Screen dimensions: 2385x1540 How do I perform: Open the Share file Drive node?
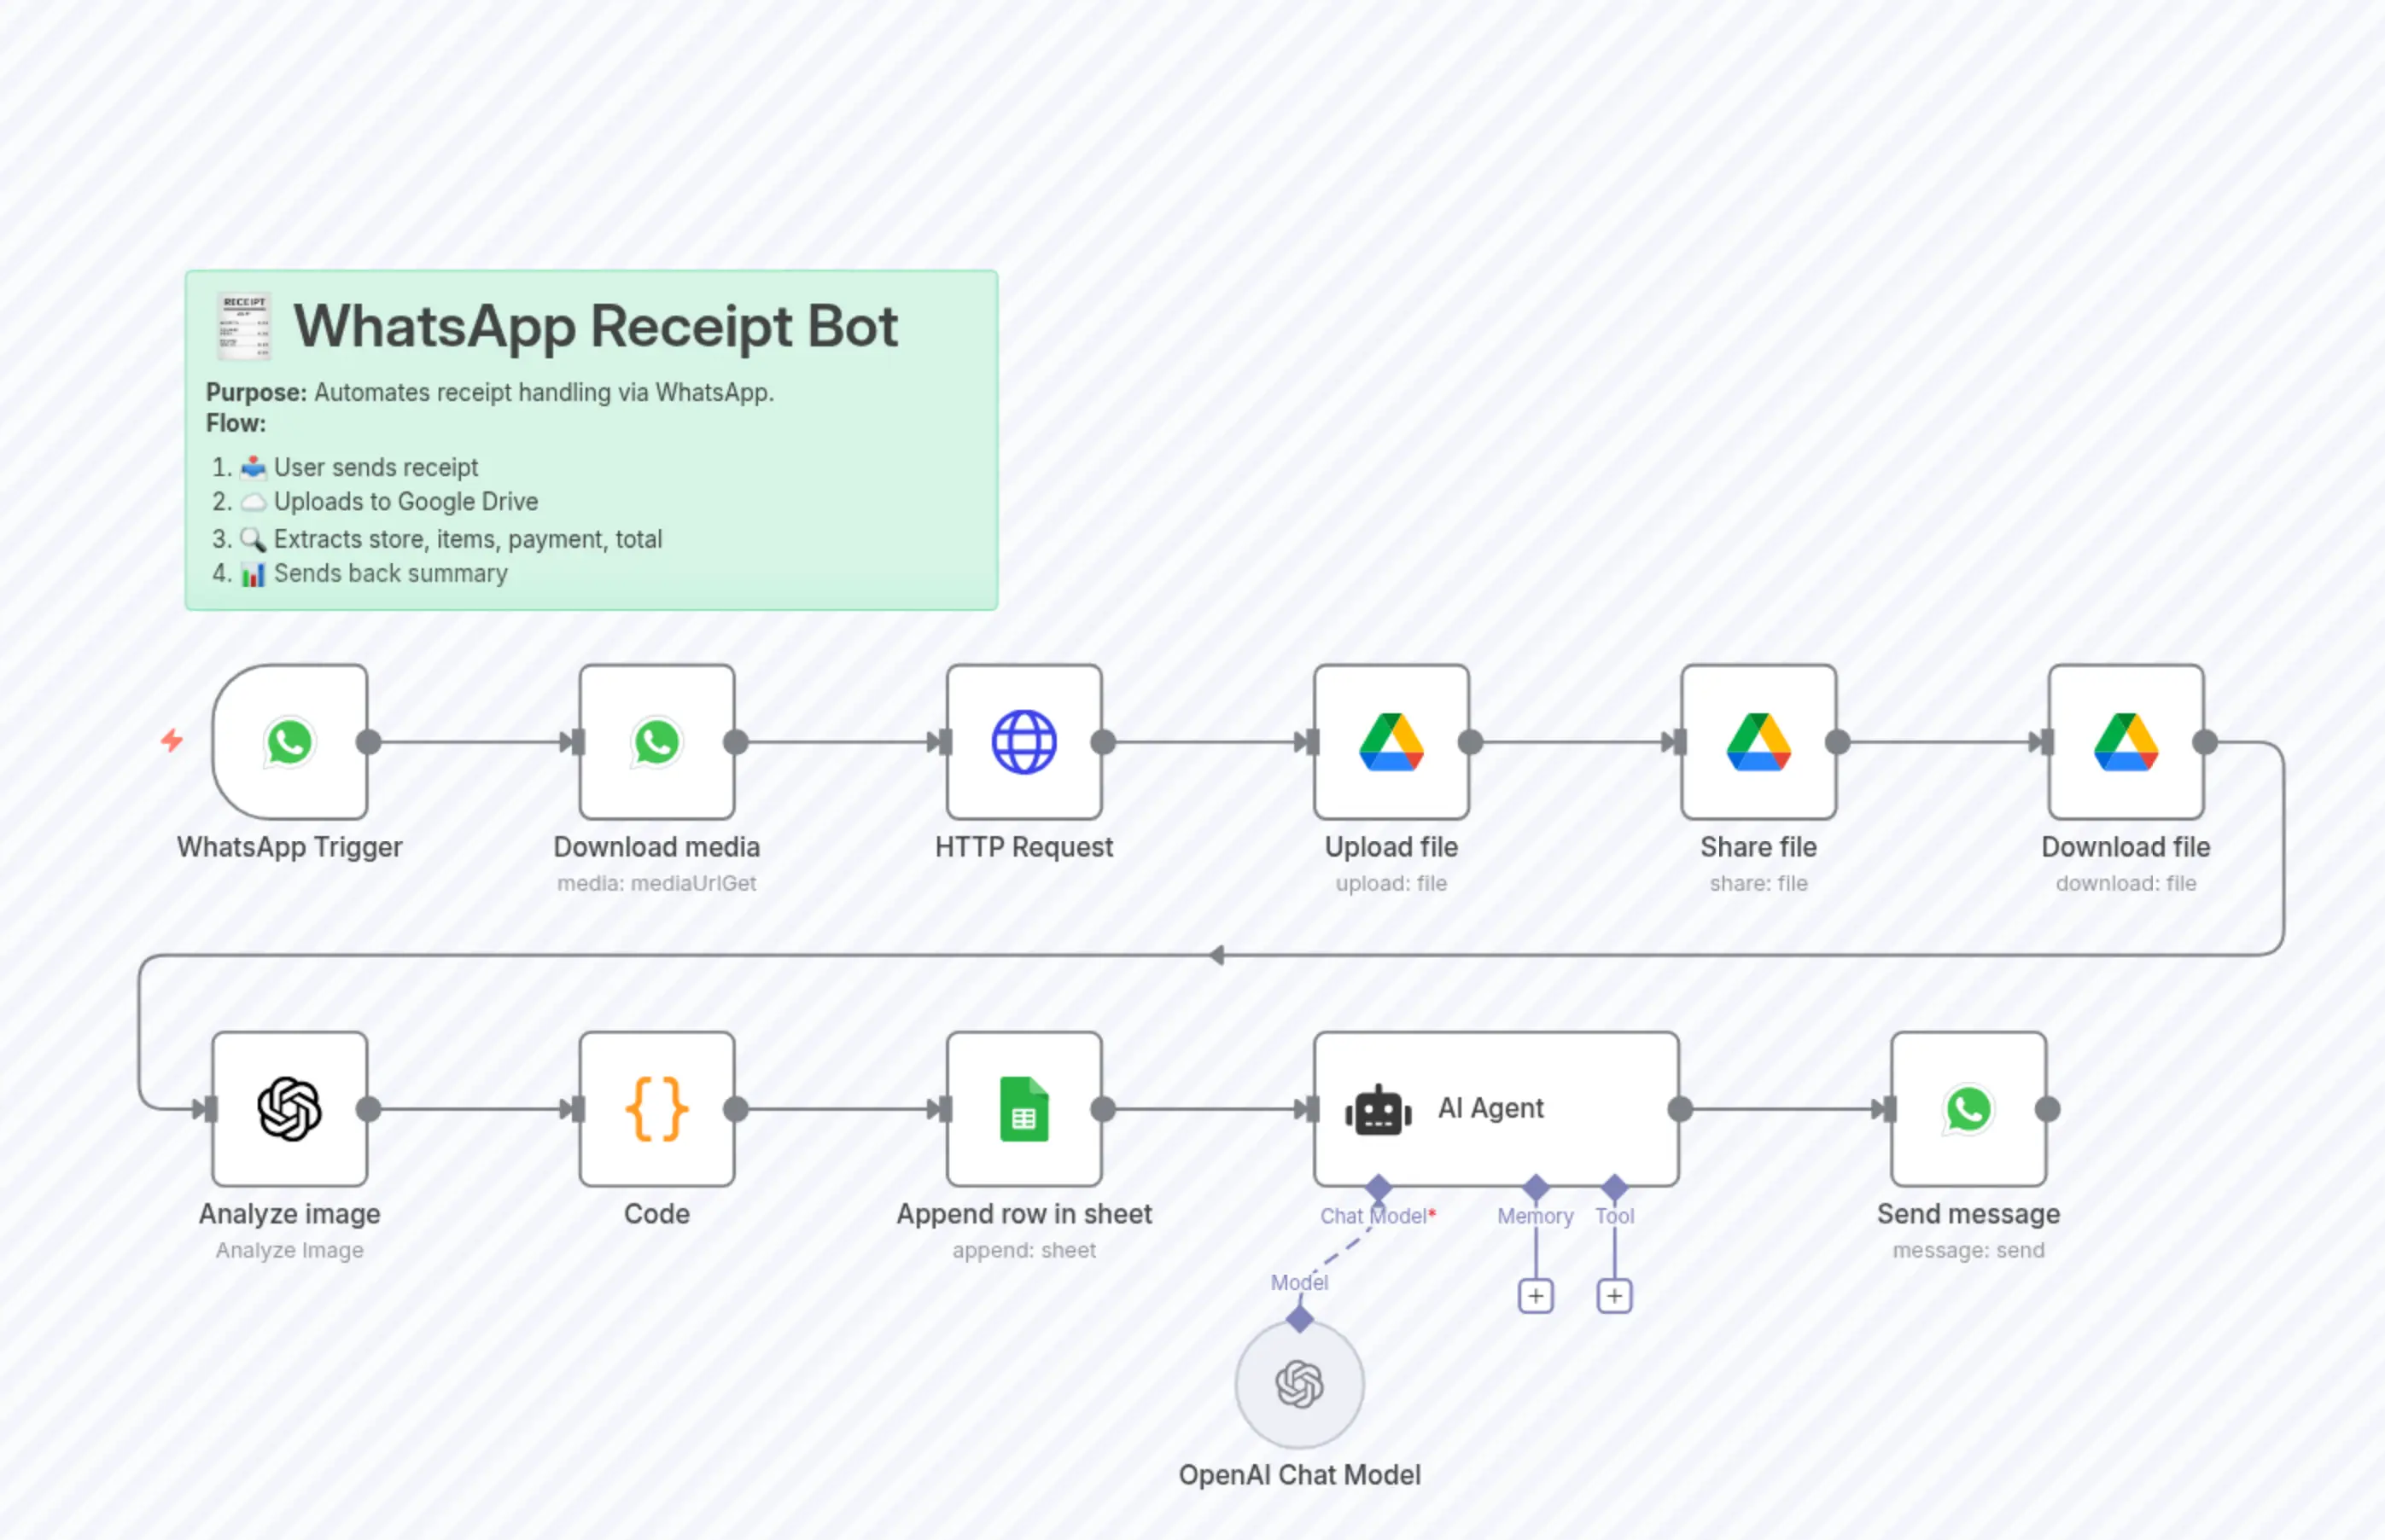tap(1758, 741)
